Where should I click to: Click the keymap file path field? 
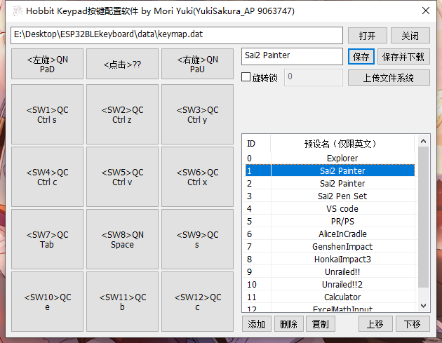click(x=177, y=34)
